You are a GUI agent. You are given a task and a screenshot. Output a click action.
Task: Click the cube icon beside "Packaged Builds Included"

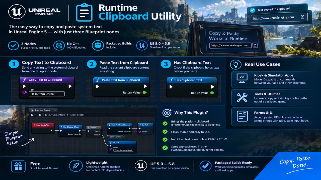98,45
